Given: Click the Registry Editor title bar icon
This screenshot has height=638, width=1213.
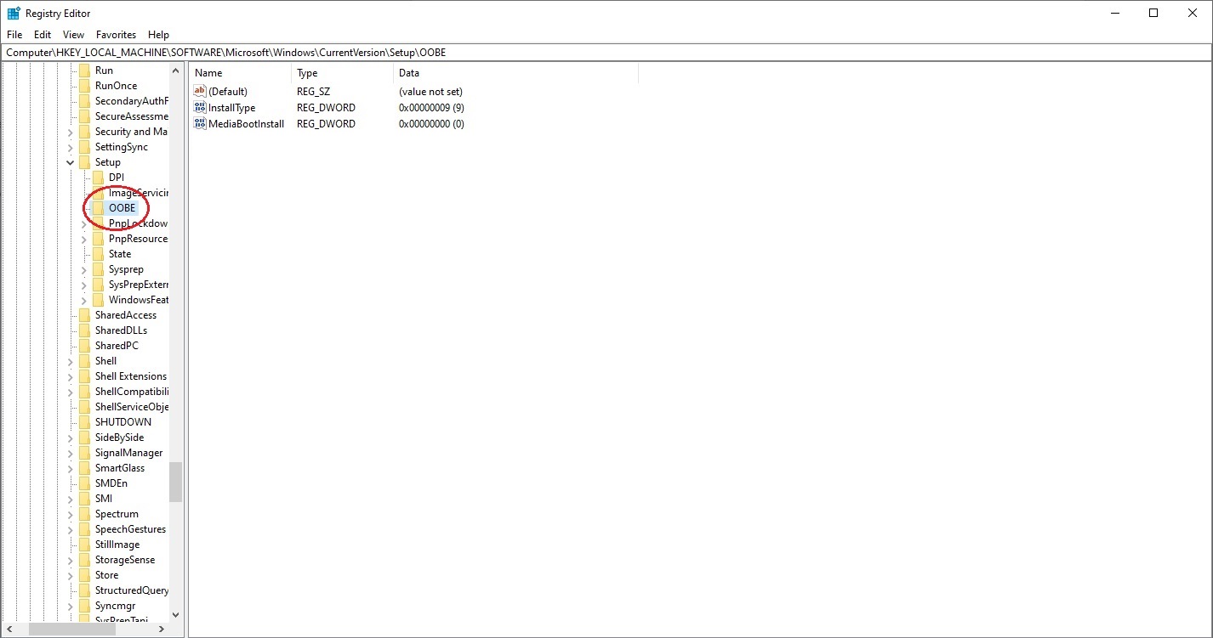Looking at the screenshot, I should [x=14, y=13].
